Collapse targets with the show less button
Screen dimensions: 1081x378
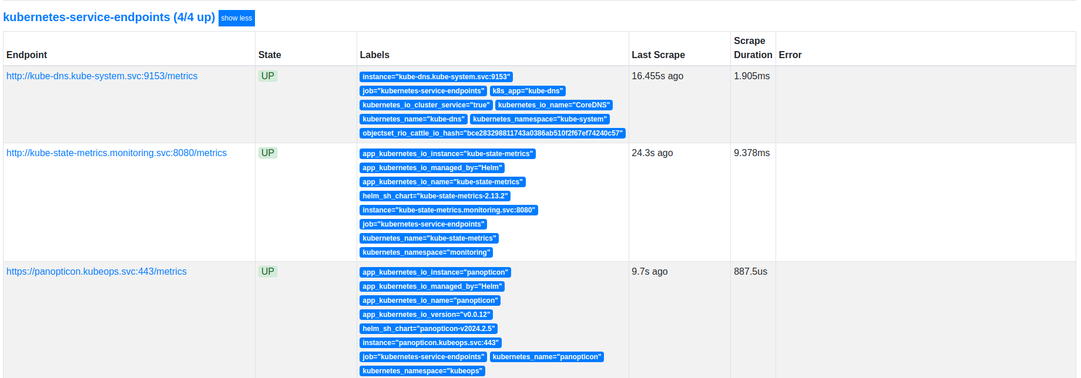pos(236,18)
